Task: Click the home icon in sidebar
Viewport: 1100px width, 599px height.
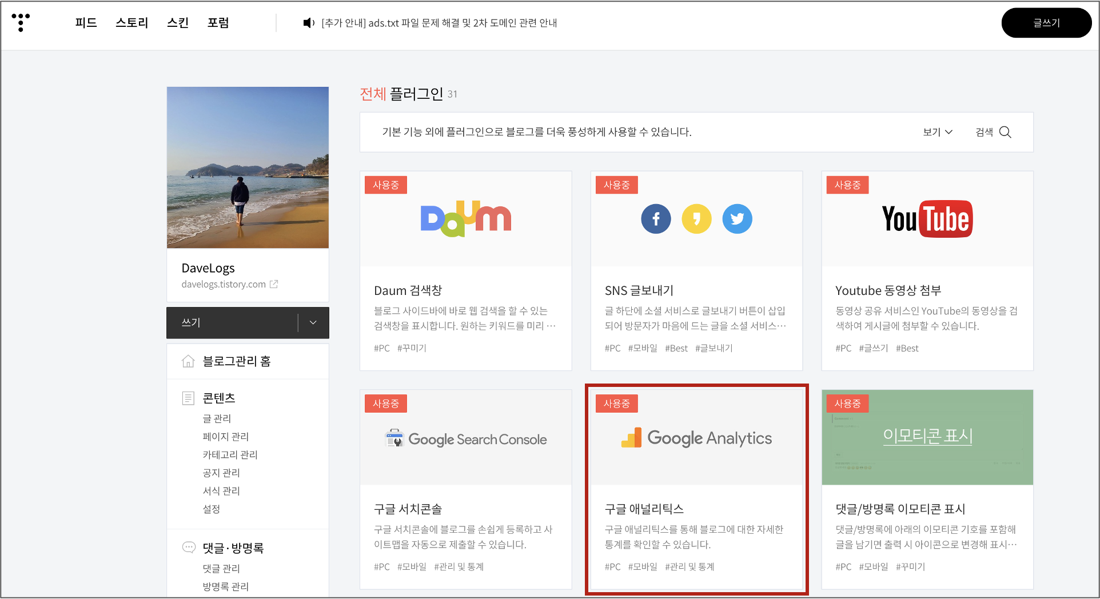Action: coord(188,361)
